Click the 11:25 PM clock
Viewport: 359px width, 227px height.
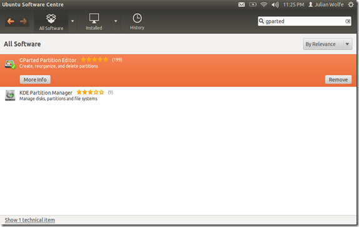pyautogui.click(x=293, y=4)
